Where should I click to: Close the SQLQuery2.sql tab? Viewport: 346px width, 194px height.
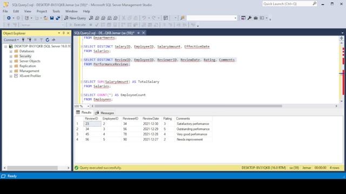pos(143,33)
